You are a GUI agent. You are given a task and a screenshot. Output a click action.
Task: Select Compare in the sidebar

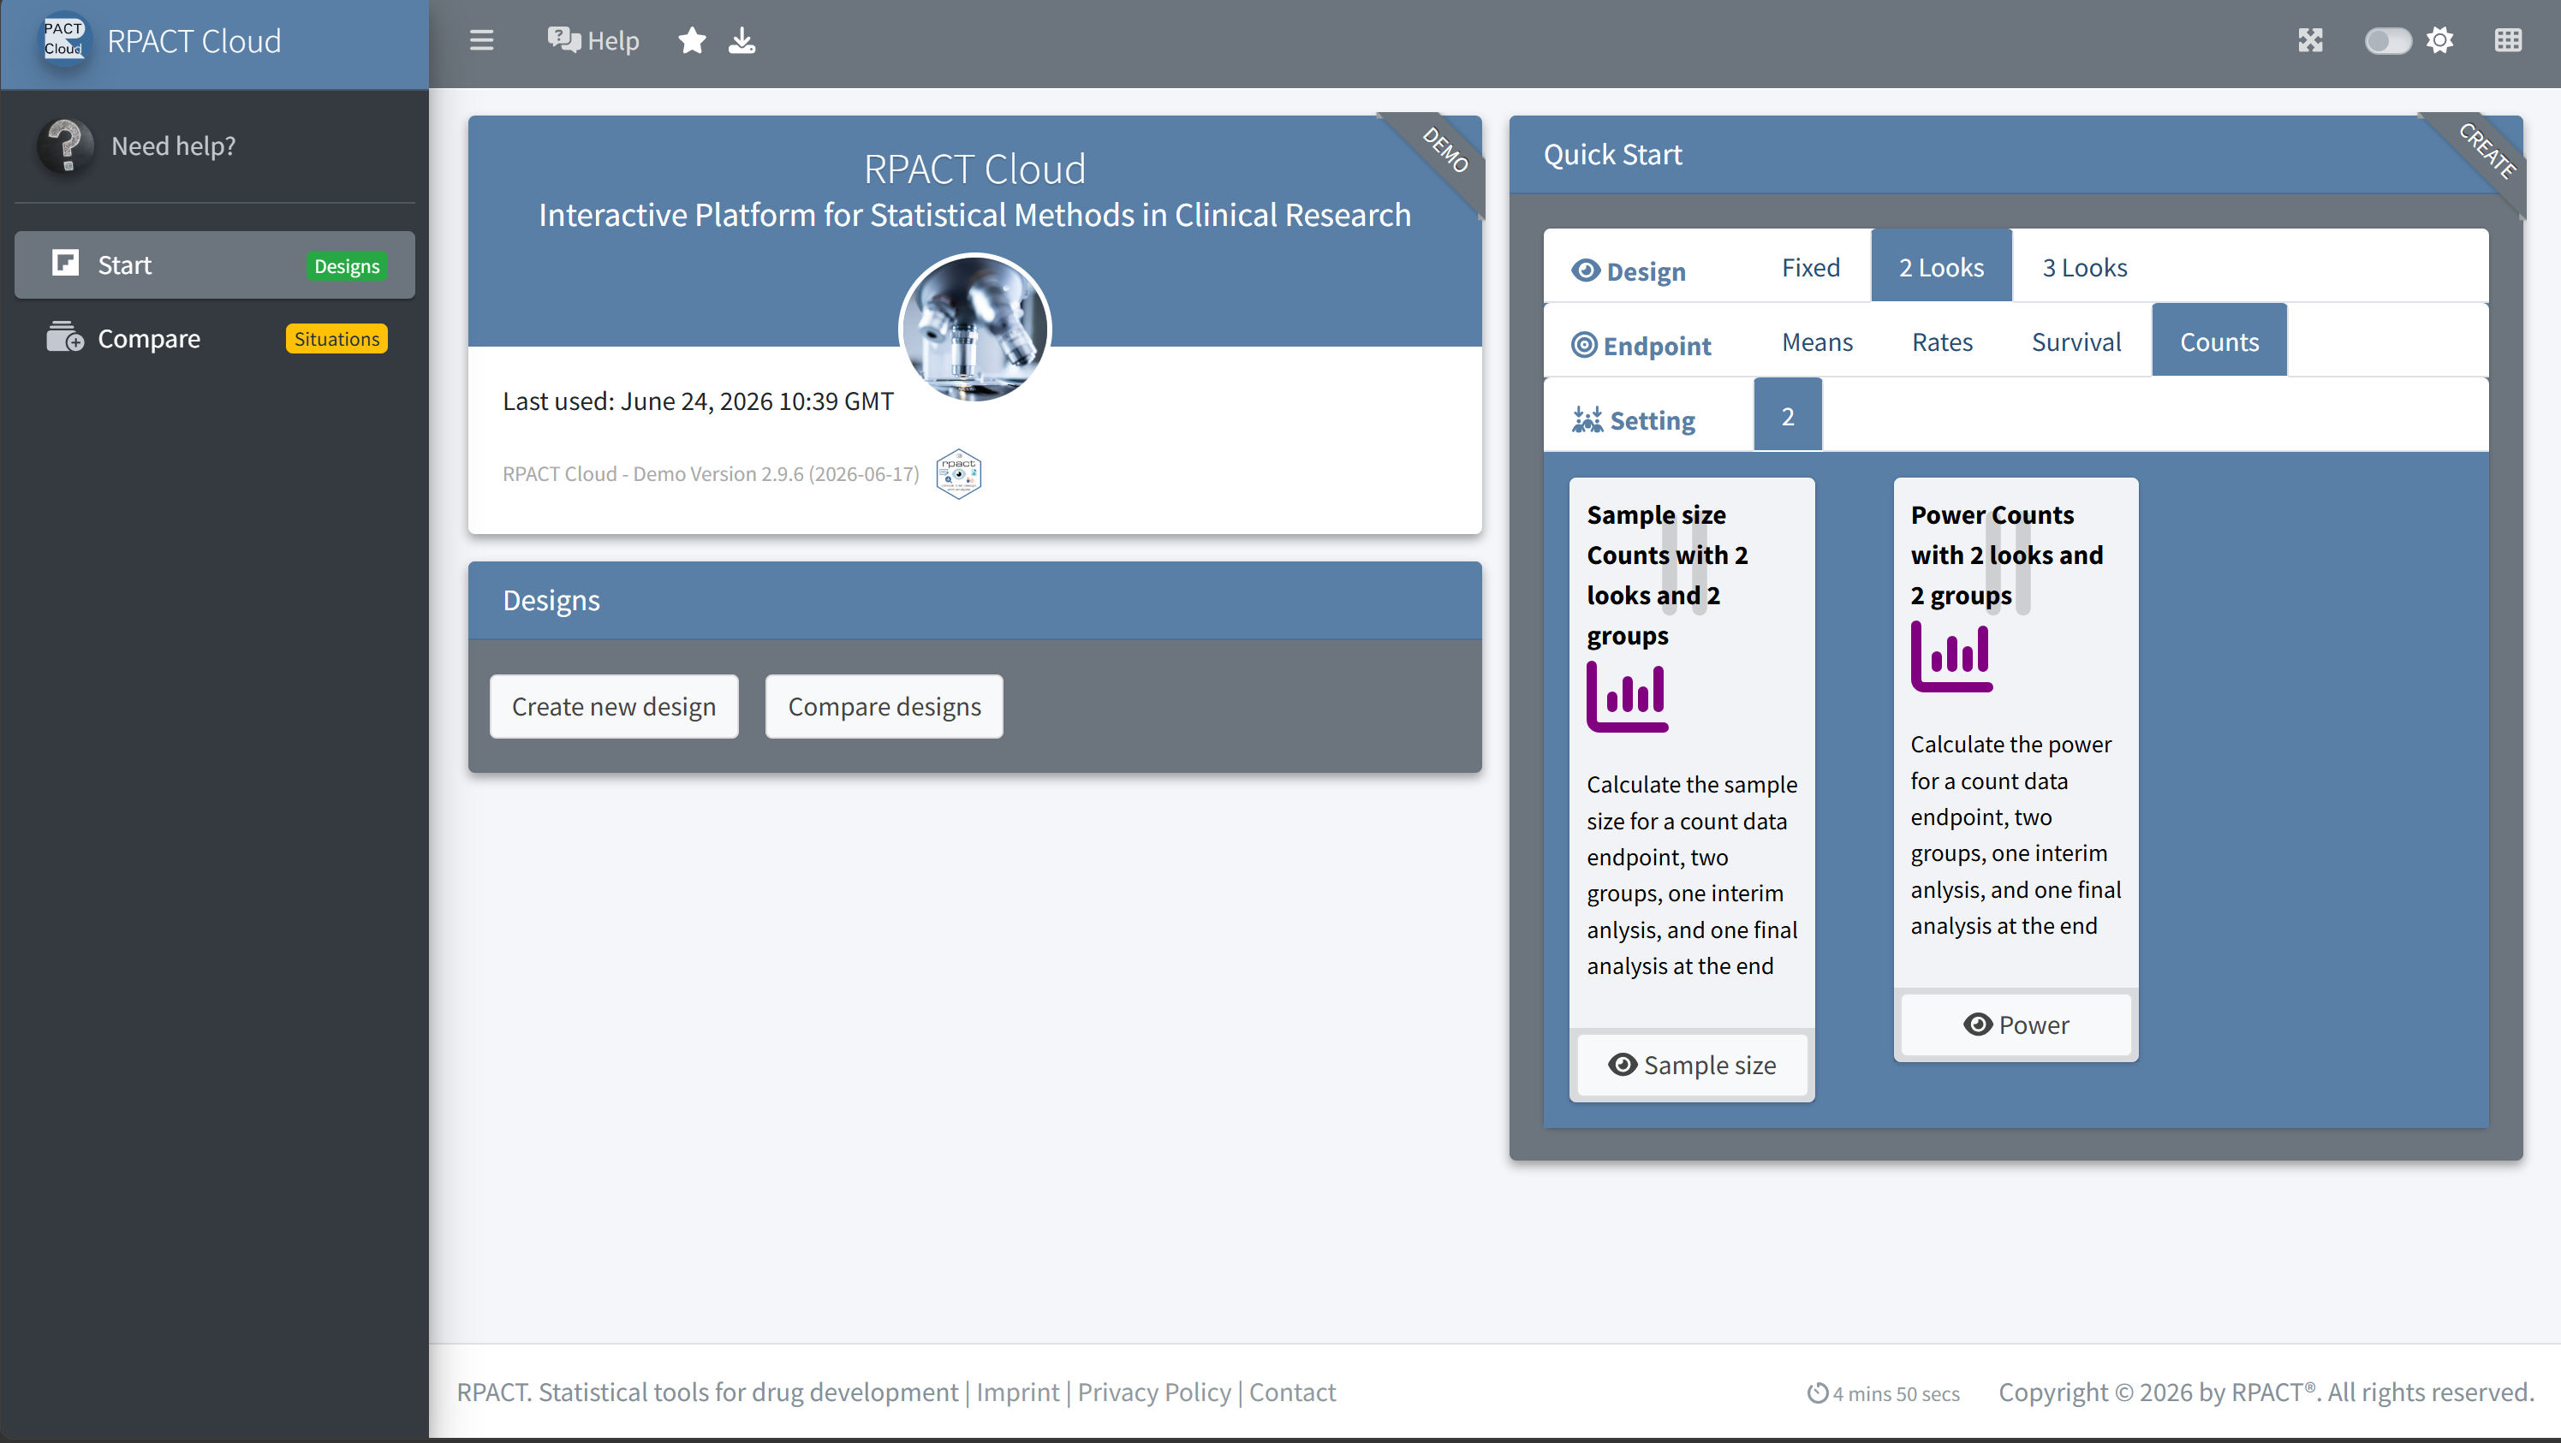pyautogui.click(x=215, y=339)
